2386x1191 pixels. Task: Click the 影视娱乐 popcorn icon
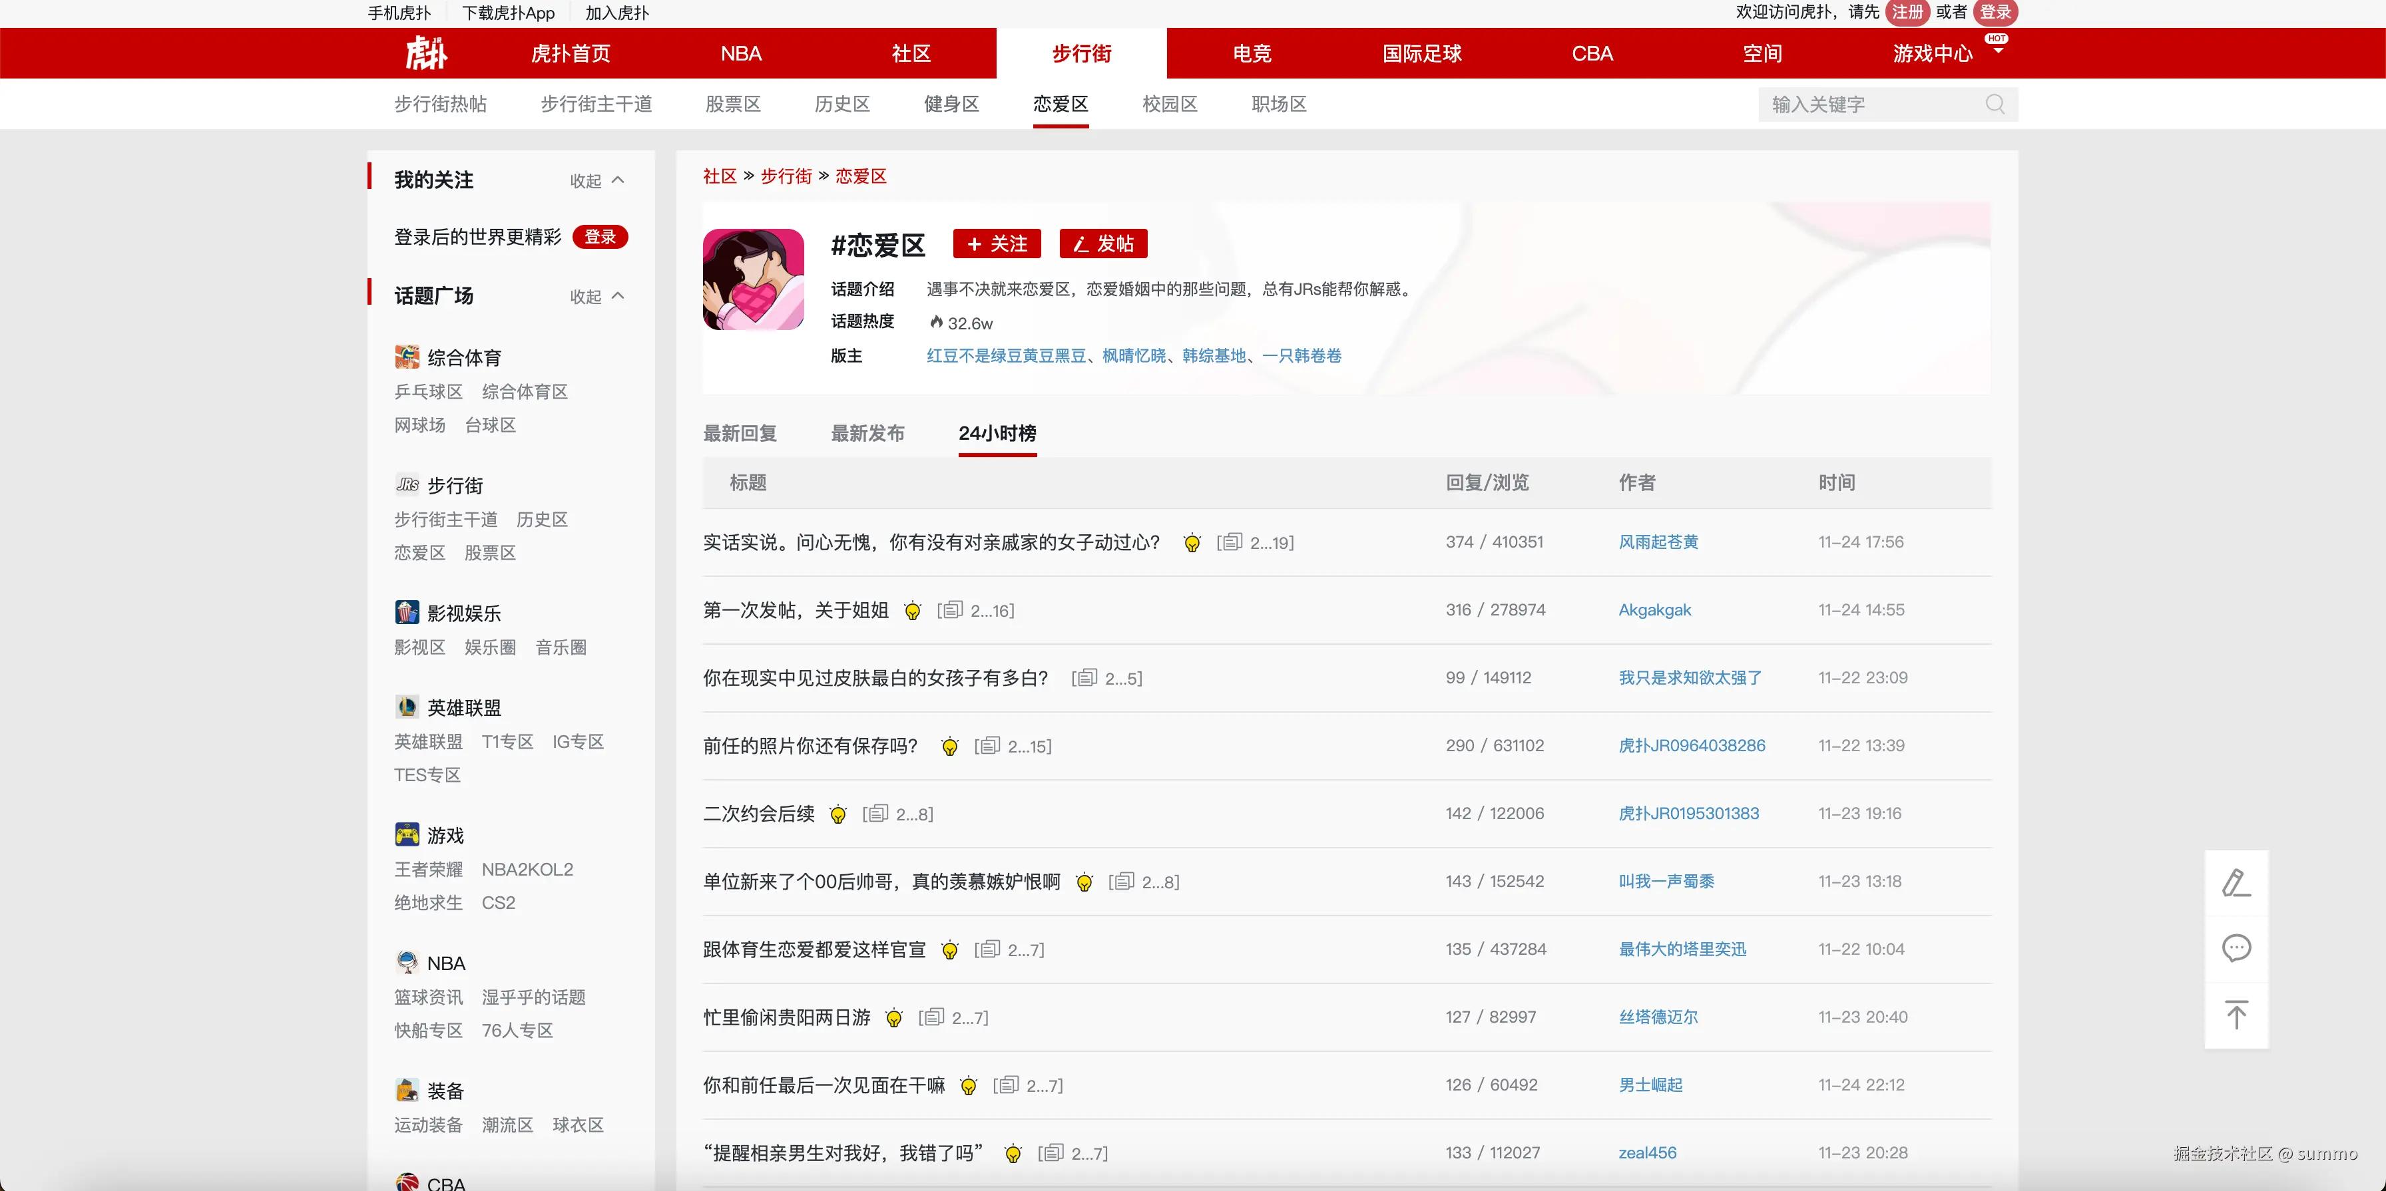coord(407,613)
